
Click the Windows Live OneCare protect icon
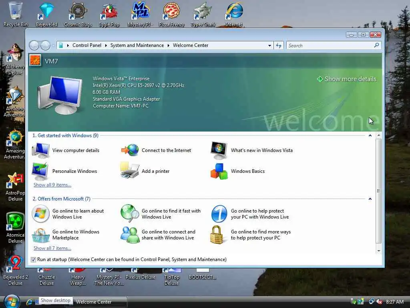219,214
